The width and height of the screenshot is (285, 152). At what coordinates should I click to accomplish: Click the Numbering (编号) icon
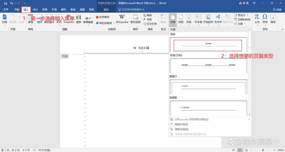pyautogui.click(x=273, y=19)
